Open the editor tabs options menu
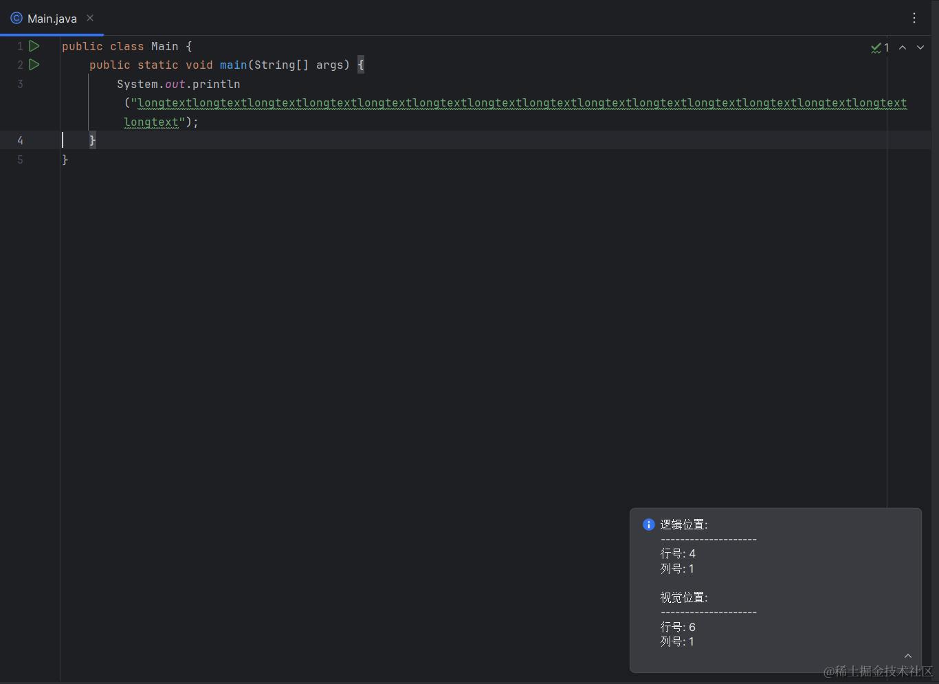 (914, 19)
